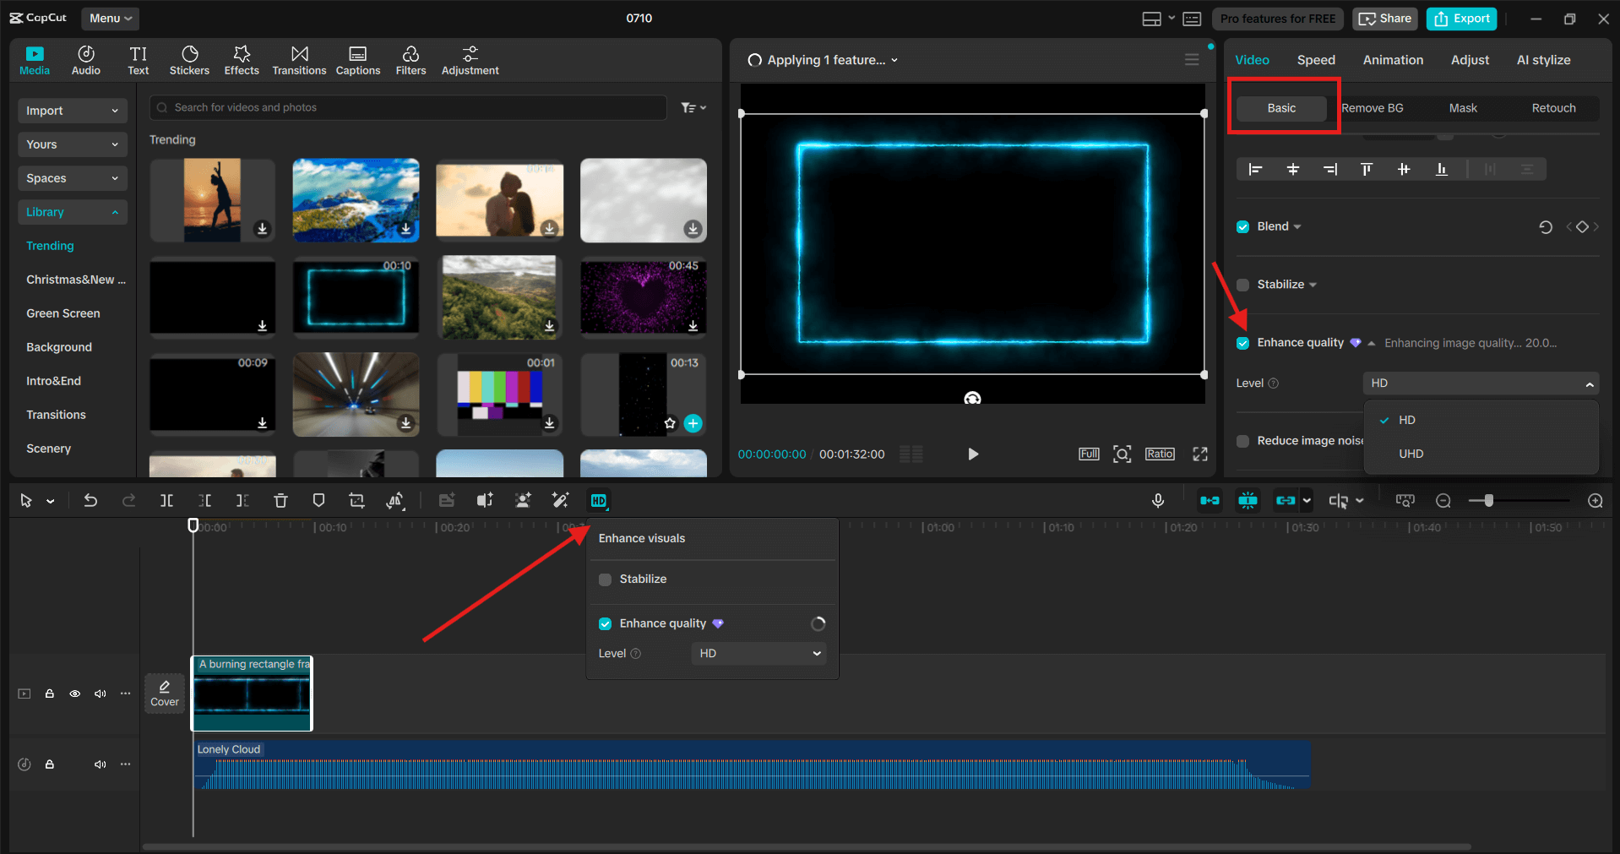Uncheck Enhance quality in Enhance visuals popup
The image size is (1620, 854).
(x=605, y=624)
